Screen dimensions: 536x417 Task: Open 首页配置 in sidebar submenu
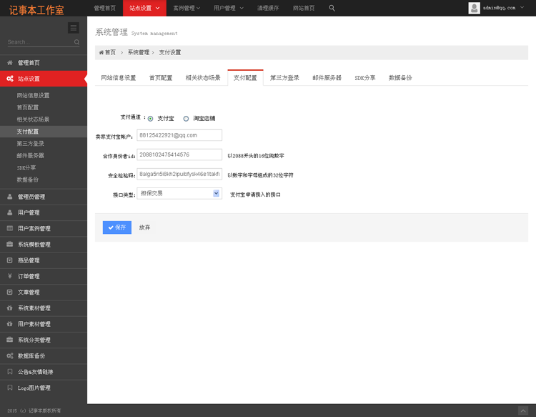click(28, 107)
